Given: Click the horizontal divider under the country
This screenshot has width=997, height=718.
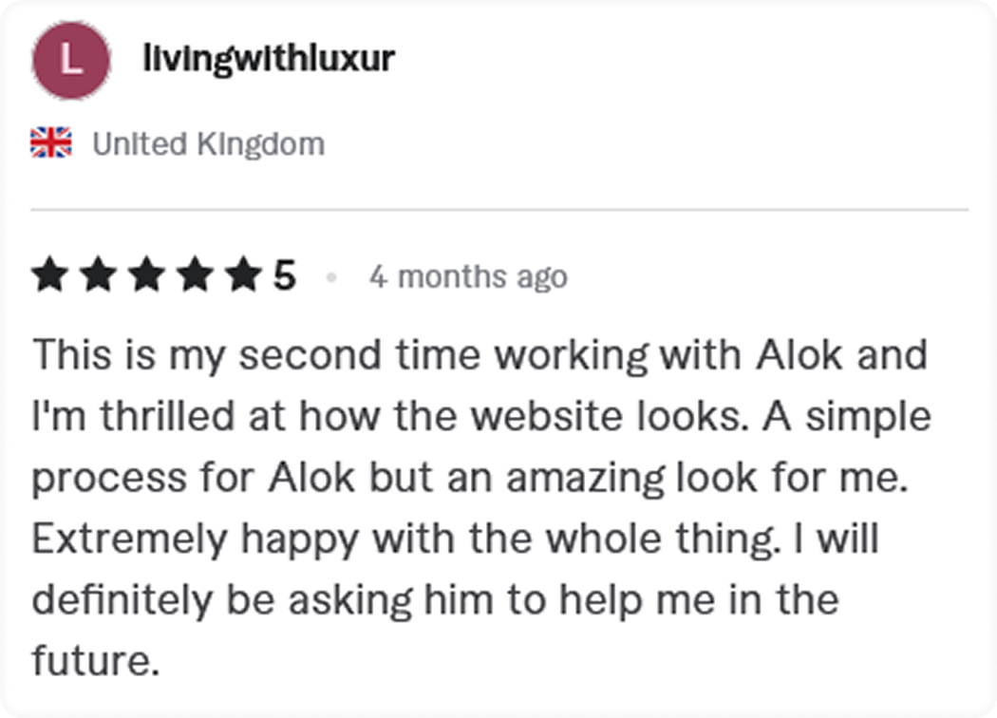Looking at the screenshot, I should click(499, 209).
